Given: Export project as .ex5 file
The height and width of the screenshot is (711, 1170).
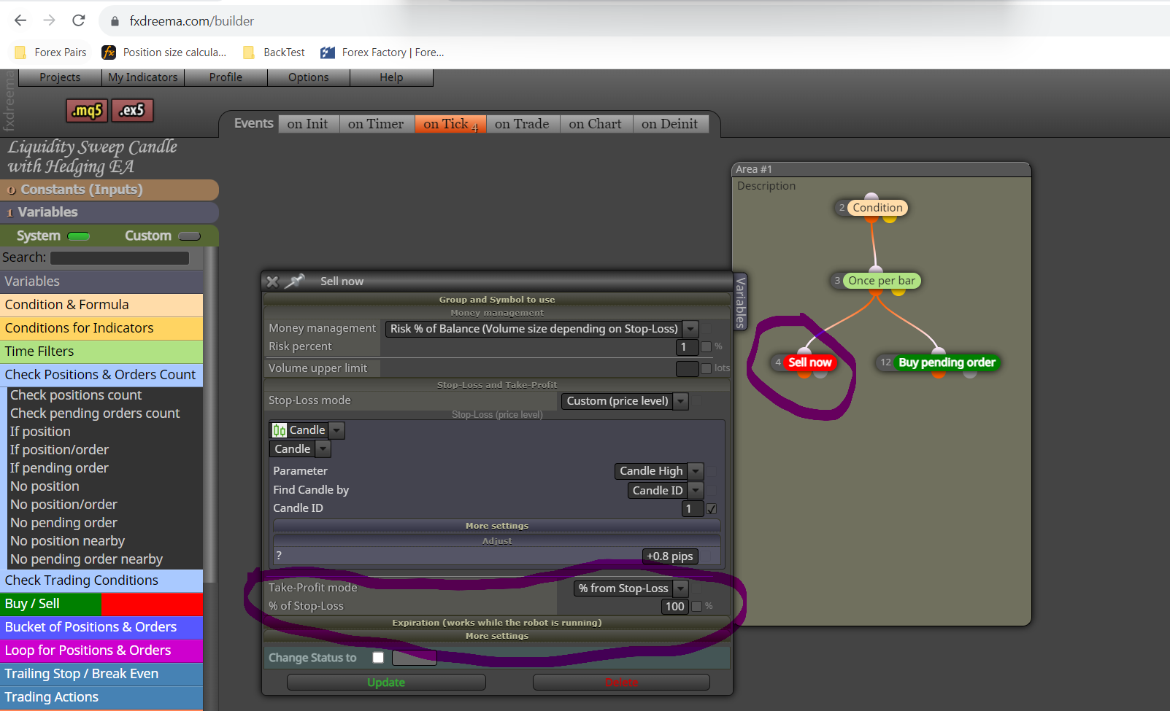Looking at the screenshot, I should pos(132,111).
